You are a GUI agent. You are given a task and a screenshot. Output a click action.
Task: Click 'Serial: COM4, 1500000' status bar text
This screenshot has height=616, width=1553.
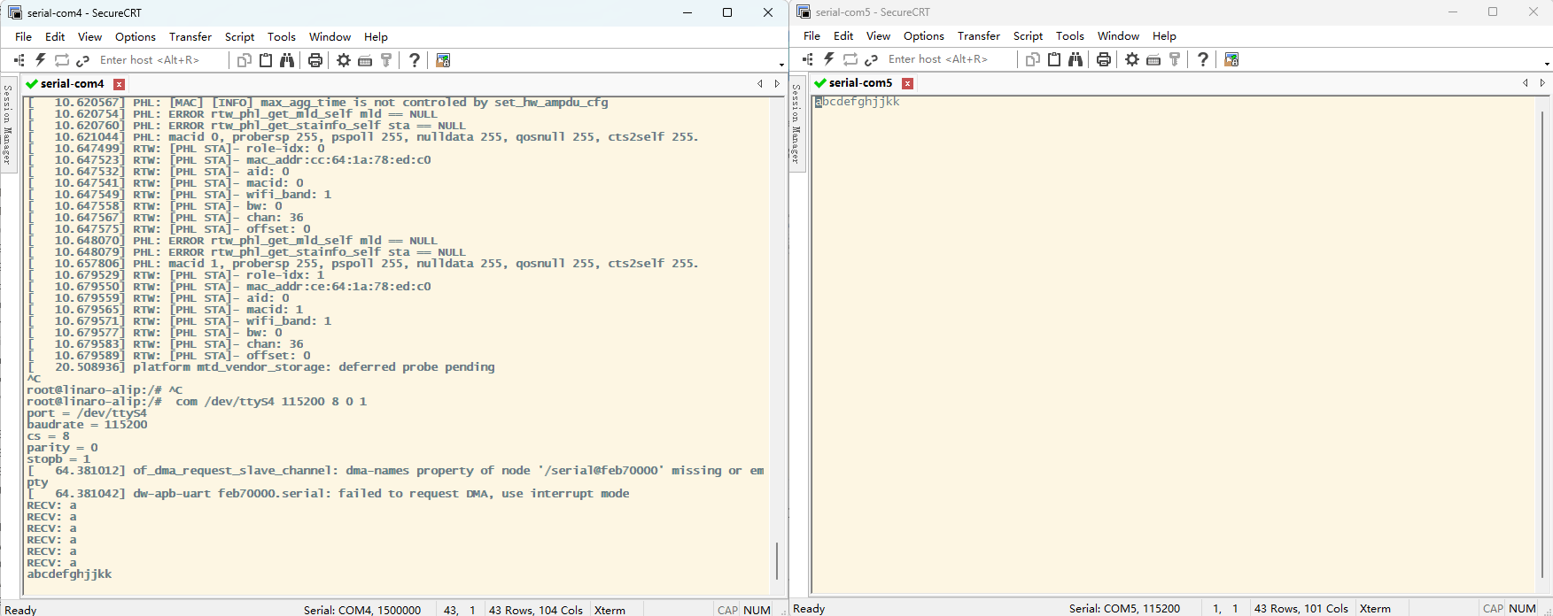[x=362, y=610]
